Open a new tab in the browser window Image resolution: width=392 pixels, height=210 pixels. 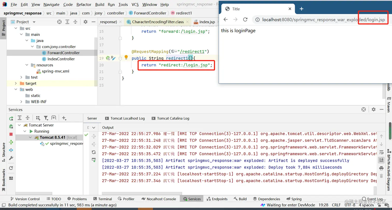click(x=302, y=9)
